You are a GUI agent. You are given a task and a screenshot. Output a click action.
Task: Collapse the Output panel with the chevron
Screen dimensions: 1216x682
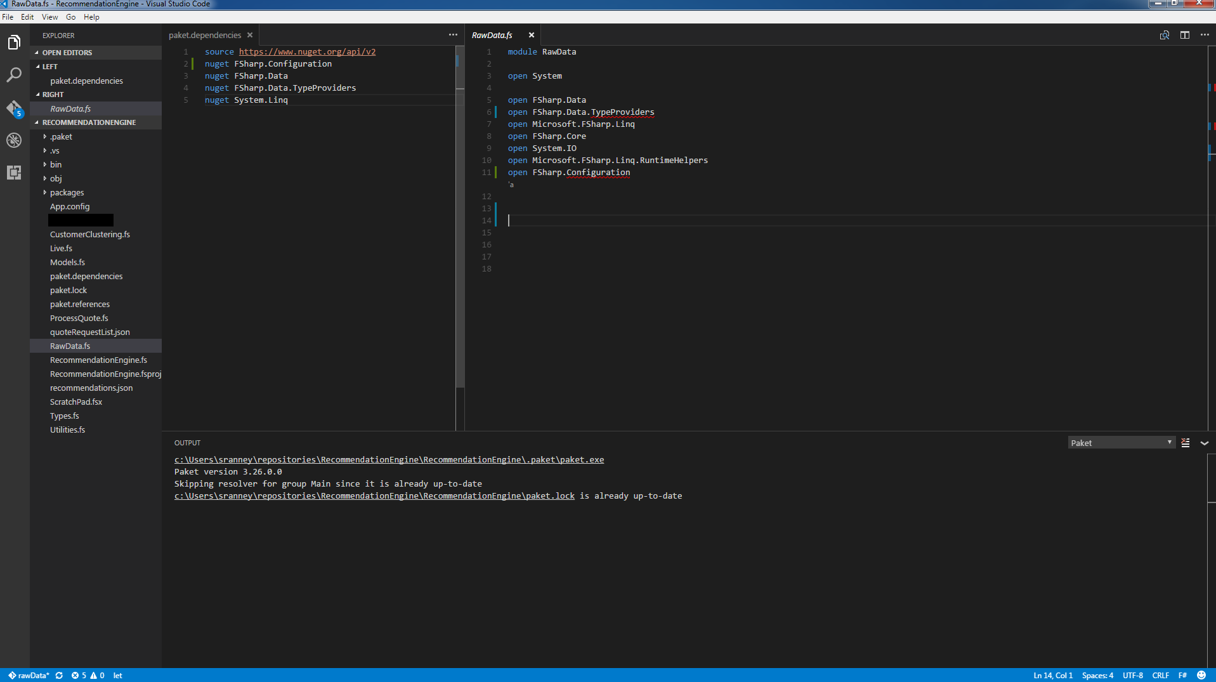pos(1205,443)
